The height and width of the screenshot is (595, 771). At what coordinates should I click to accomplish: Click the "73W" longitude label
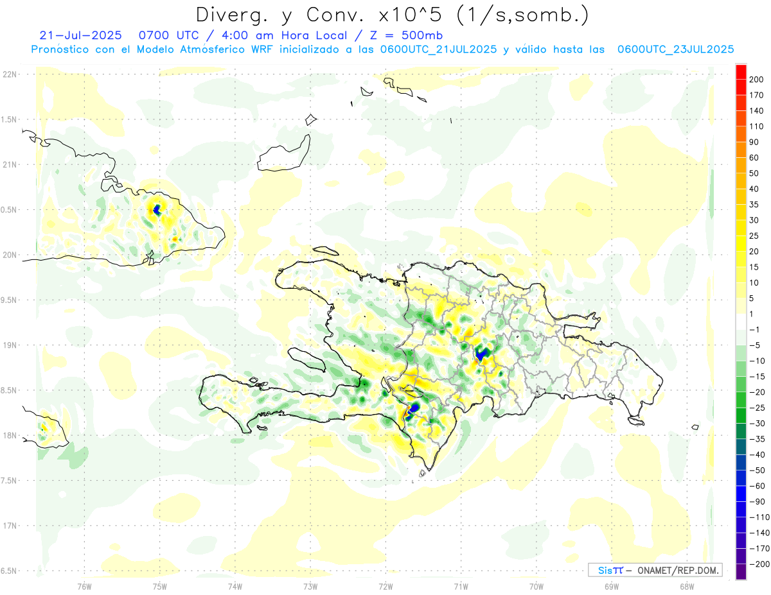(x=310, y=586)
